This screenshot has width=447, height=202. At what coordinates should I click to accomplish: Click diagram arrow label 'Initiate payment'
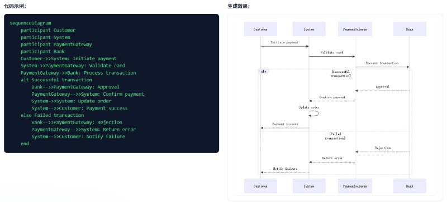284,42
